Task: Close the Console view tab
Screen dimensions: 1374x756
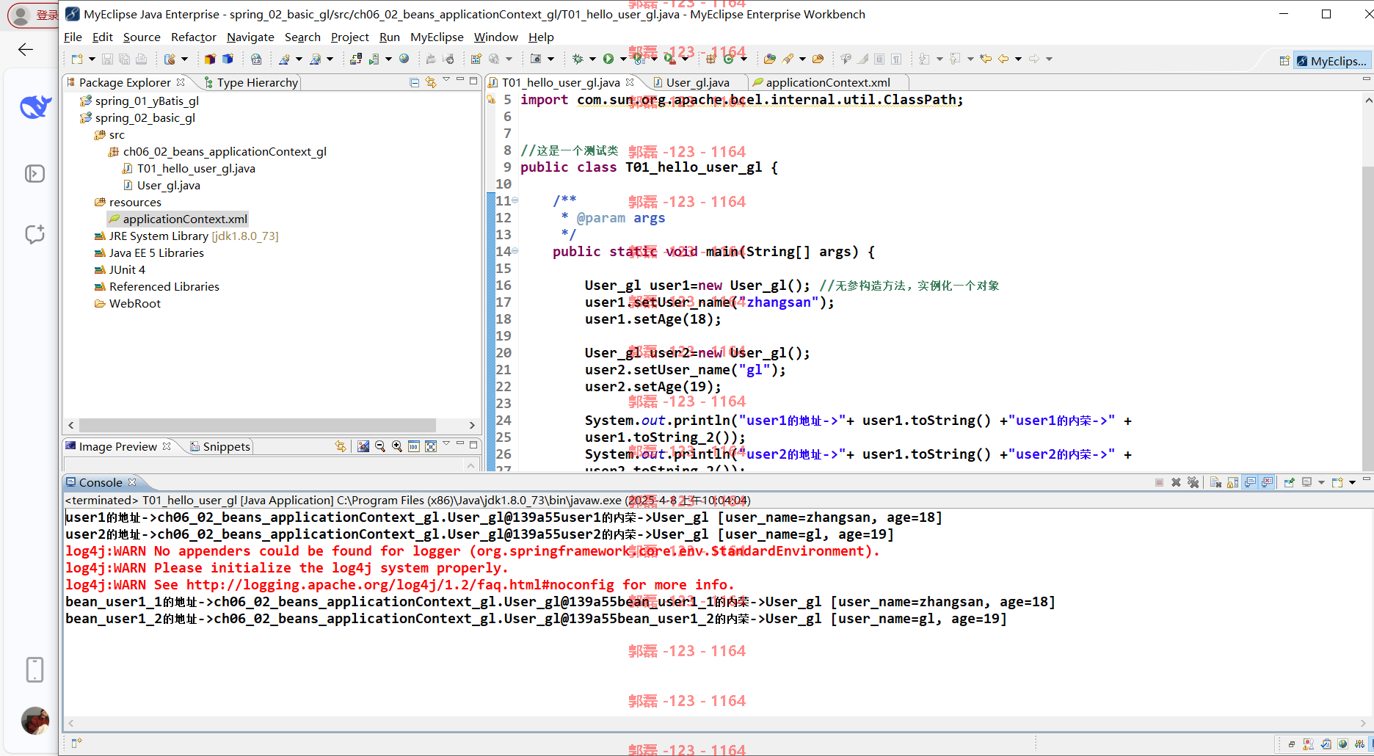Action: click(x=132, y=482)
